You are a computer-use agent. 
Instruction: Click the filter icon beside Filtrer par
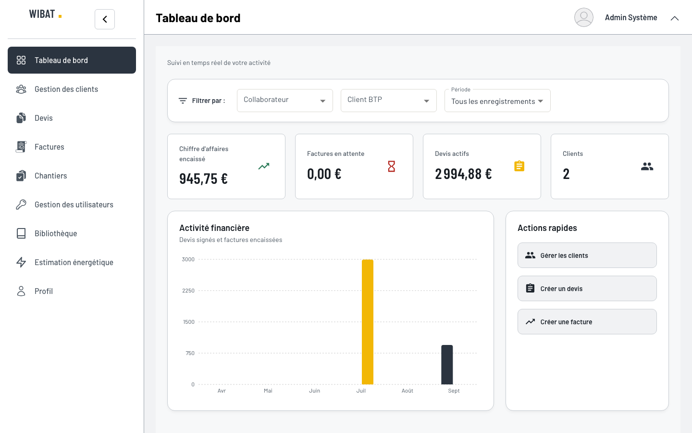(x=183, y=101)
